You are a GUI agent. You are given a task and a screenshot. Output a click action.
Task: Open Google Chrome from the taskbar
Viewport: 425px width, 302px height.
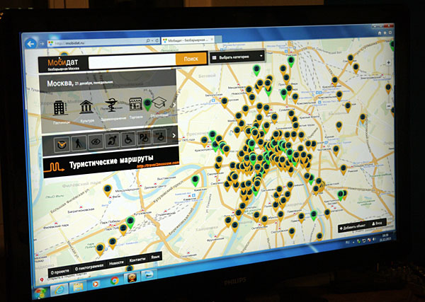point(115,281)
